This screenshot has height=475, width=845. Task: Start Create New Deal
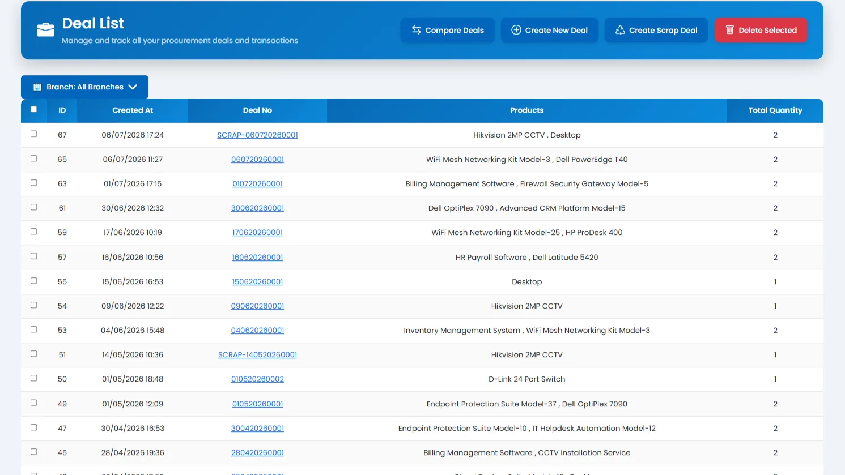coord(550,30)
